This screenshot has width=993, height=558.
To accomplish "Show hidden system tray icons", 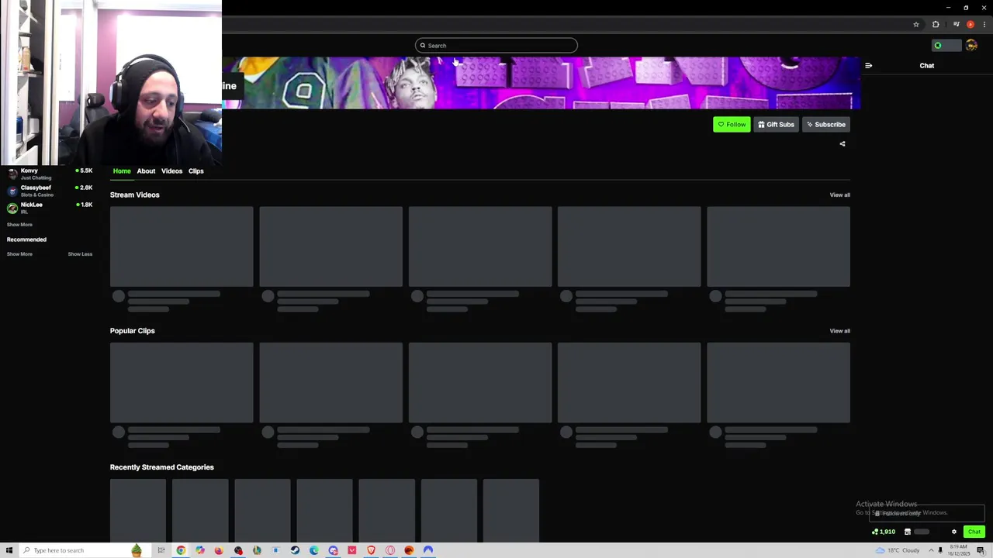I will tap(931, 550).
